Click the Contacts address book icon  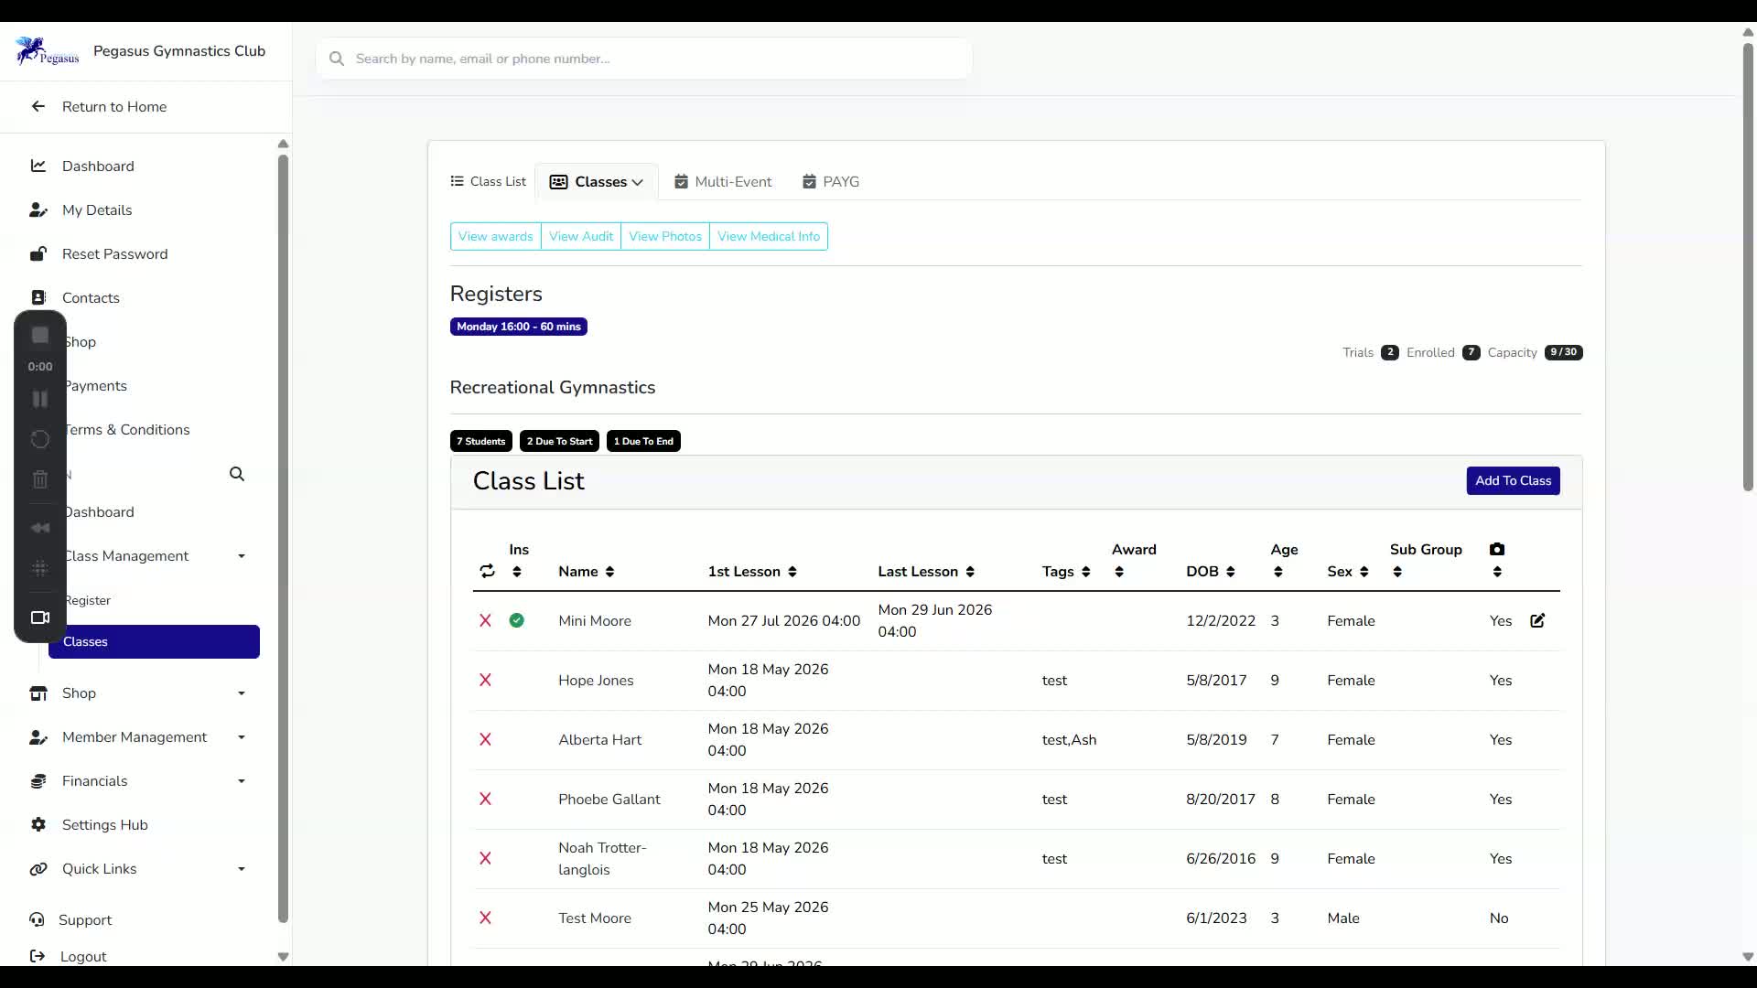tap(38, 297)
